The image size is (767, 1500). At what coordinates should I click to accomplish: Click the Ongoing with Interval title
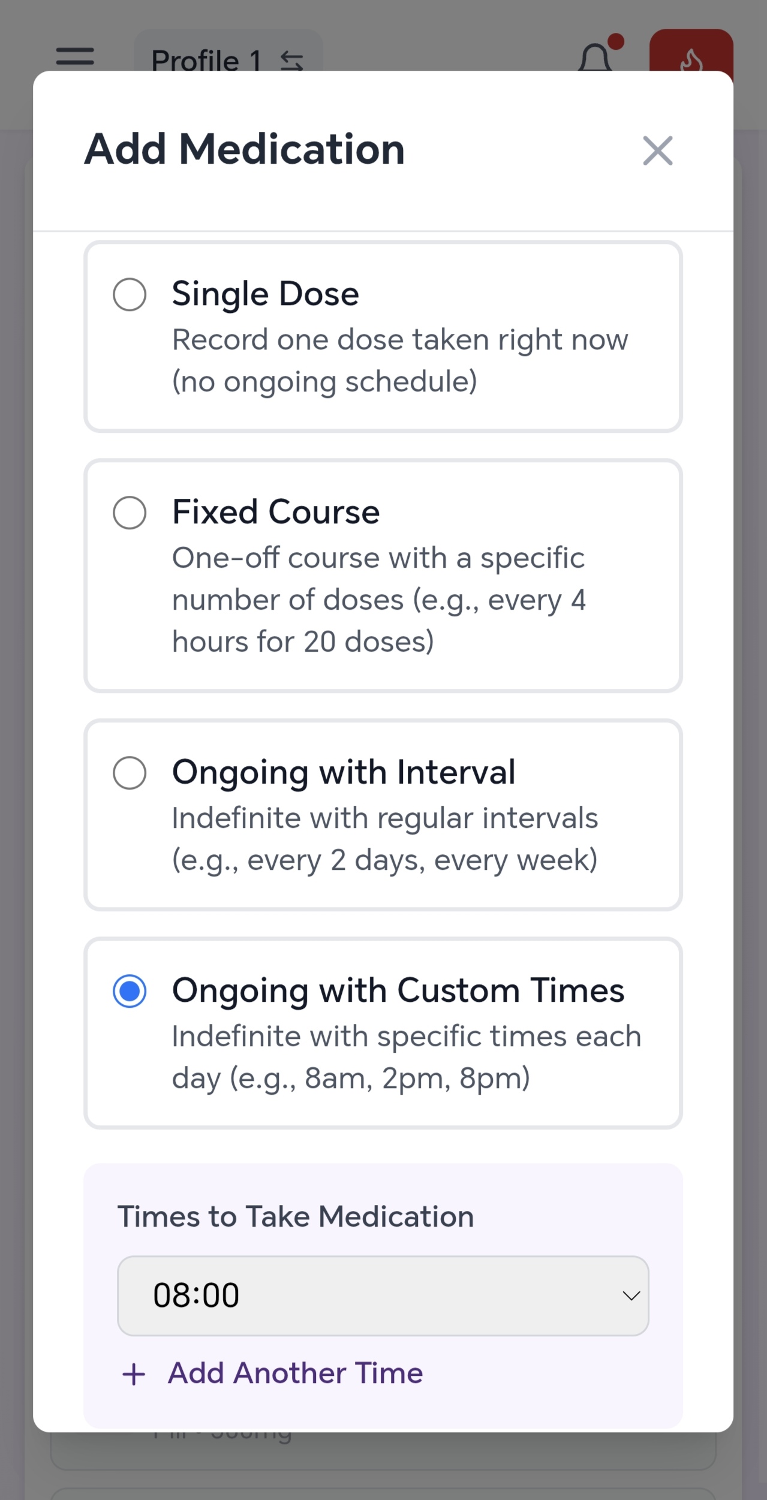coord(343,772)
